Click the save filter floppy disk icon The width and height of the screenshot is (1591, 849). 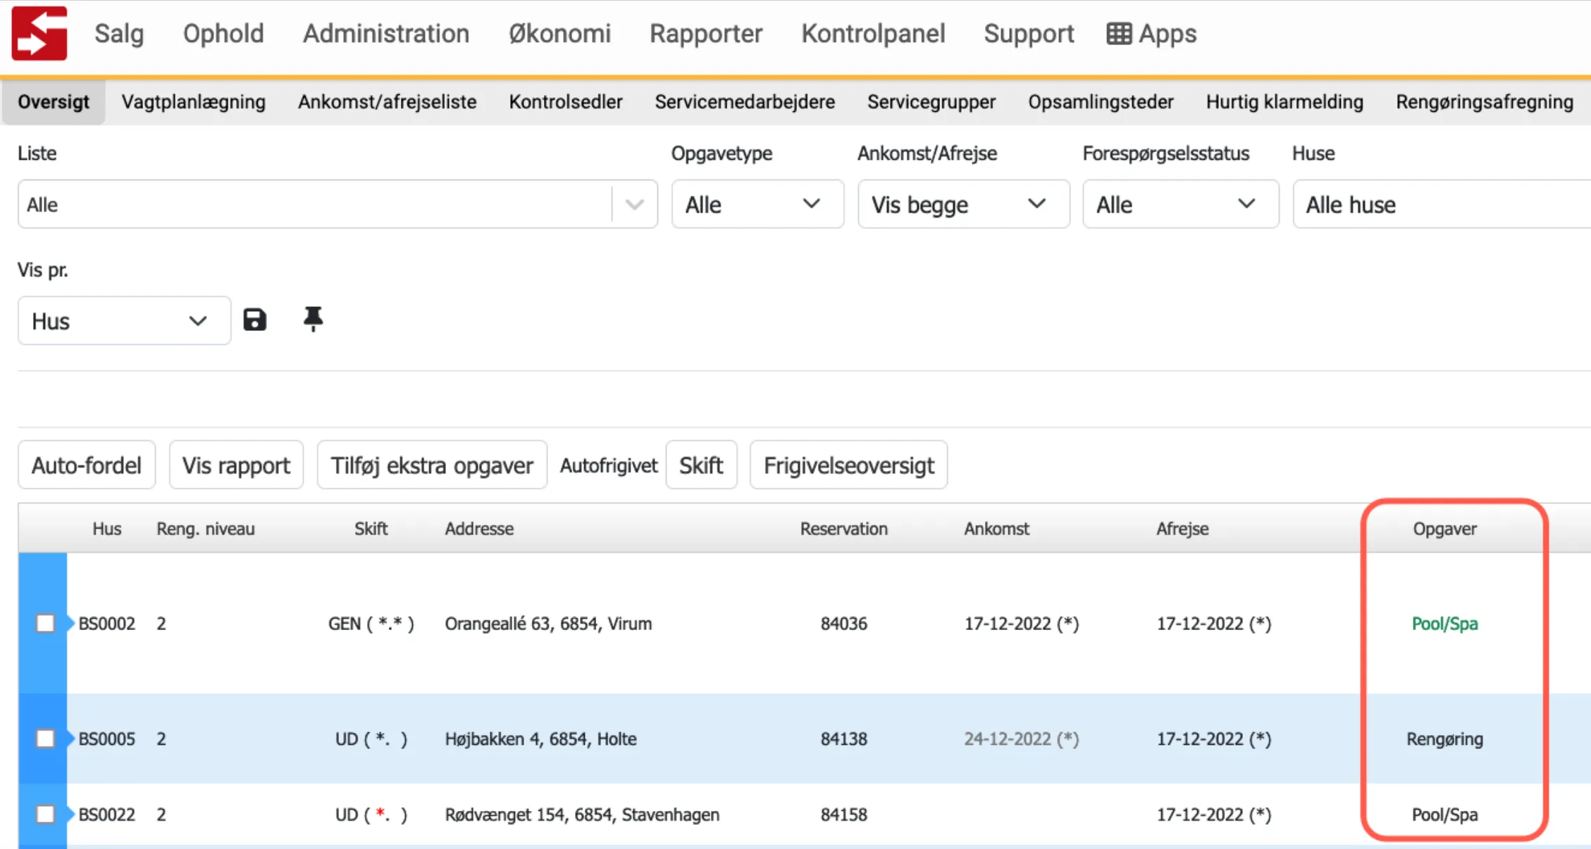coord(254,320)
